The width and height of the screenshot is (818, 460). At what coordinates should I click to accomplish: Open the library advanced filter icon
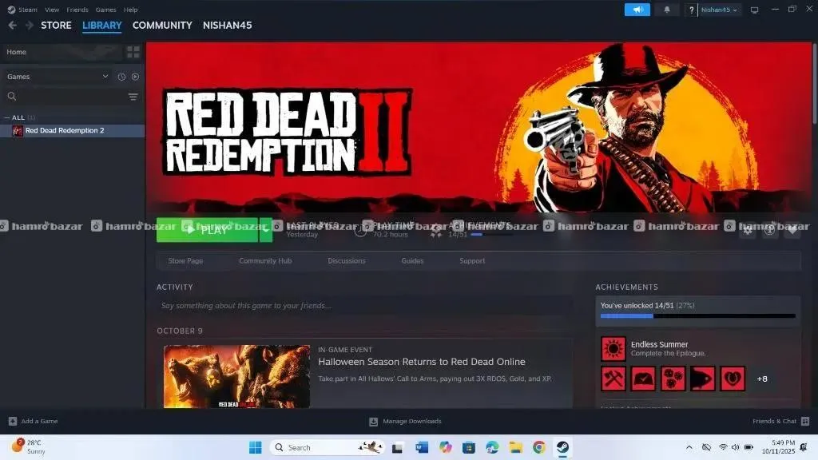[133, 97]
